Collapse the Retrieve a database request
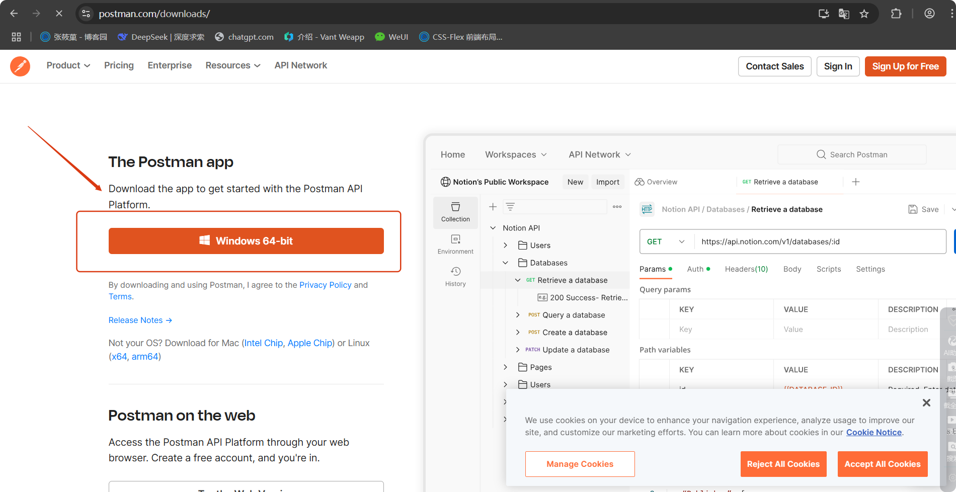 click(x=518, y=280)
